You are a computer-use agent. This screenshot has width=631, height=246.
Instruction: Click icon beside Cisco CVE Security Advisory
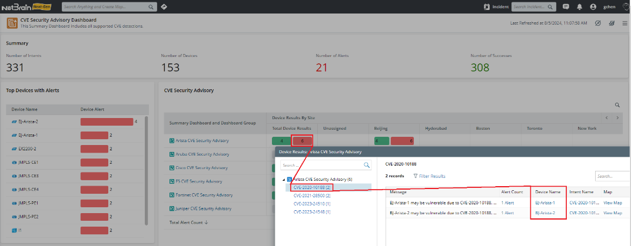click(x=172, y=168)
